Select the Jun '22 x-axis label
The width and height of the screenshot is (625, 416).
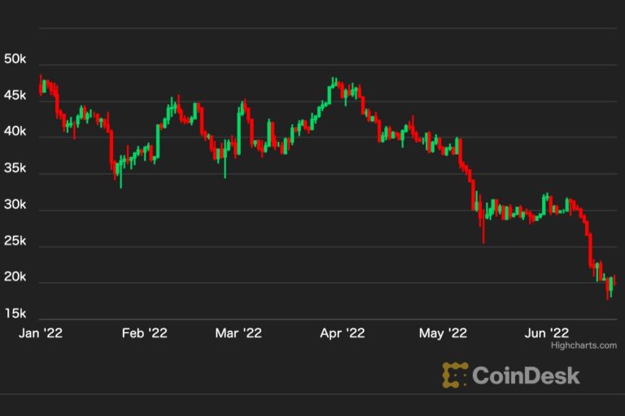coord(547,333)
